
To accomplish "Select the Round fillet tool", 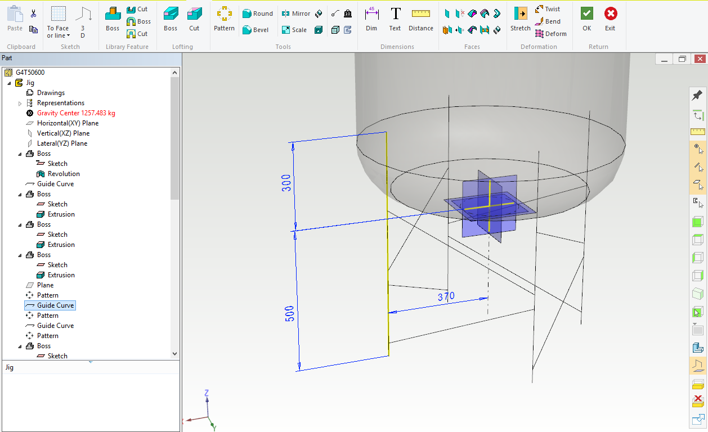I will pos(257,13).
